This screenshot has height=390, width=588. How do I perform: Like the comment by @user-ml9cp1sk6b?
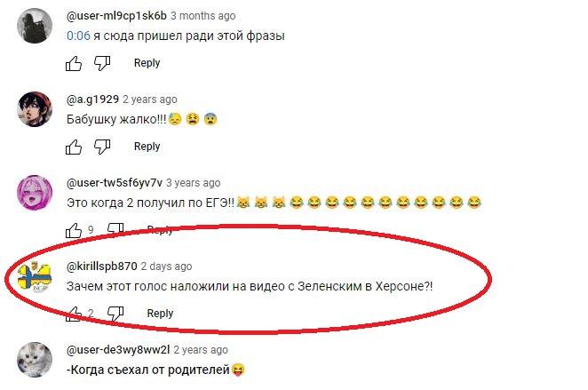74,63
